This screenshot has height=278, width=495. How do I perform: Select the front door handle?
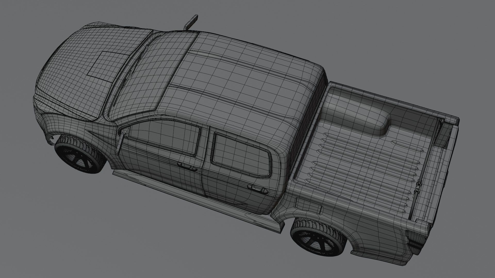point(187,166)
